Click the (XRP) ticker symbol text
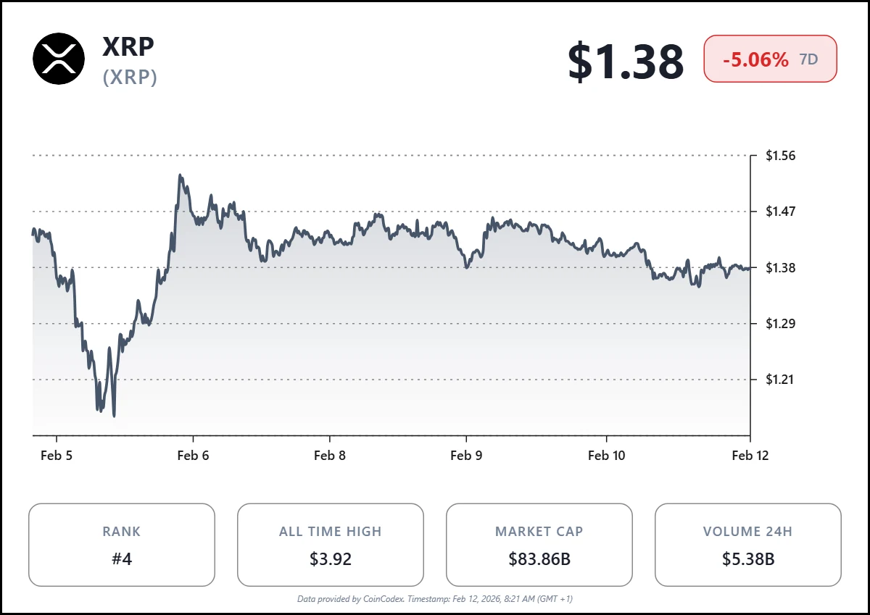This screenshot has height=615, width=870. [x=130, y=77]
